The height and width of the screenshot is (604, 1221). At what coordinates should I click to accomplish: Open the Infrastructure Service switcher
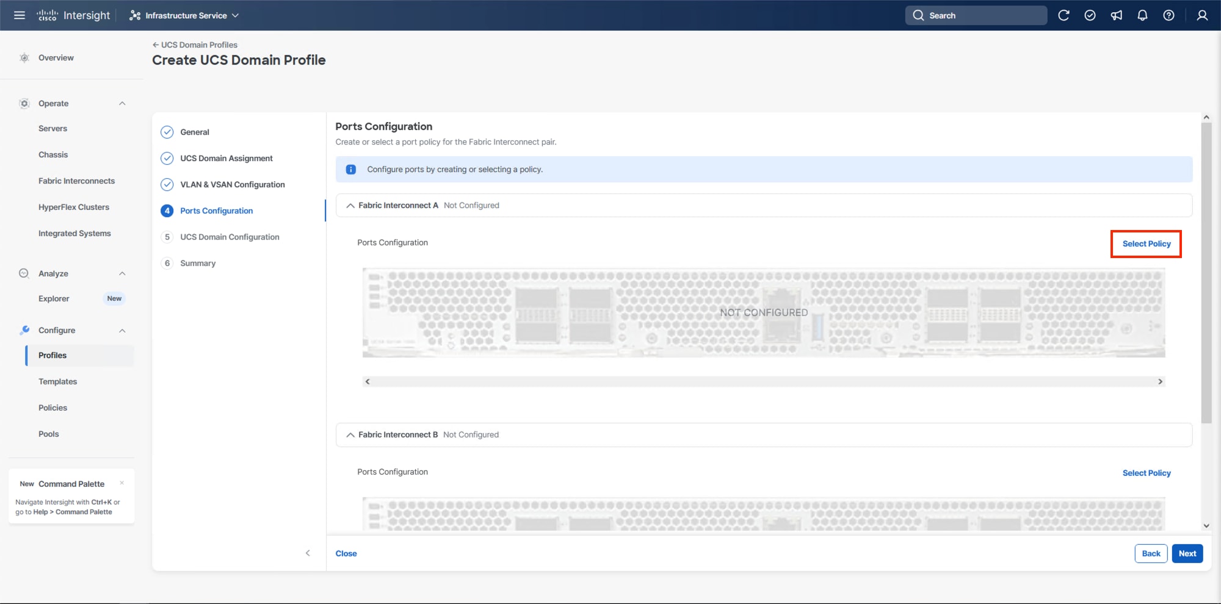pyautogui.click(x=183, y=15)
